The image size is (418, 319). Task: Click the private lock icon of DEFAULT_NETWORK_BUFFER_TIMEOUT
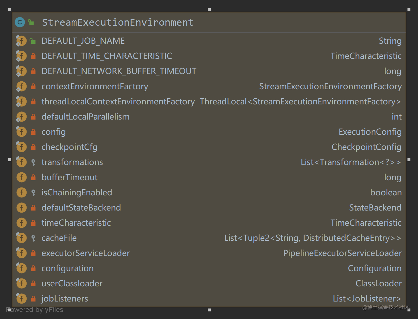[33, 71]
